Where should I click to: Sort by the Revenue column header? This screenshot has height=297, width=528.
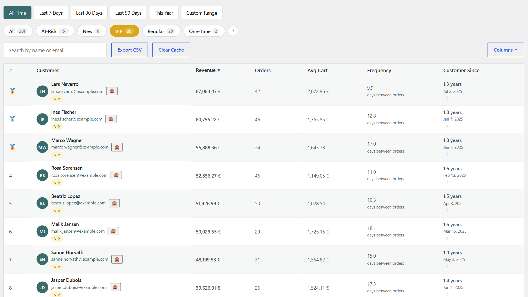tap(208, 70)
